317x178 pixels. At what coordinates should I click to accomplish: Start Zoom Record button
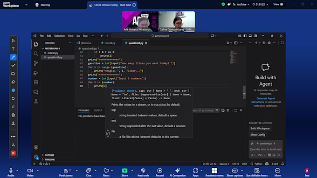click(x=159, y=172)
